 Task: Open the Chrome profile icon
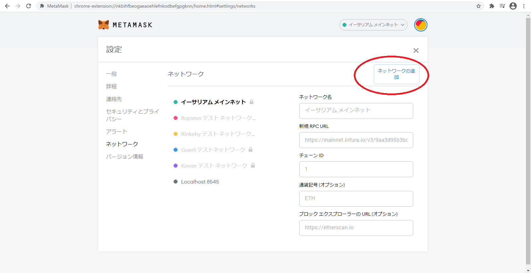point(513,6)
